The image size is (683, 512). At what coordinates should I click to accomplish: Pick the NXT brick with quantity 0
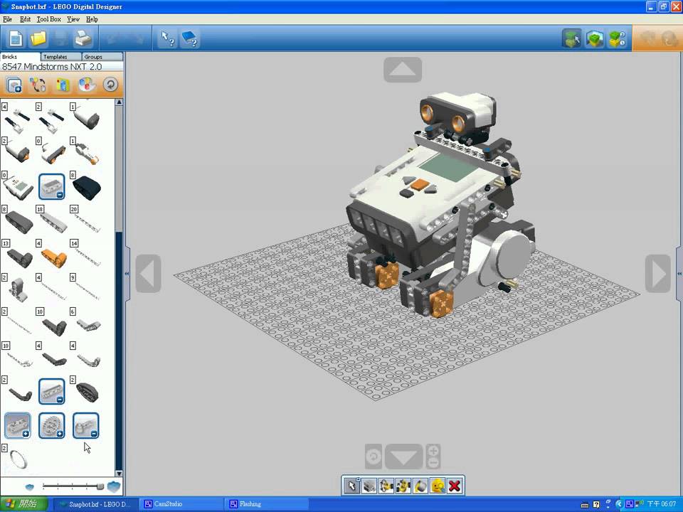(x=17, y=188)
